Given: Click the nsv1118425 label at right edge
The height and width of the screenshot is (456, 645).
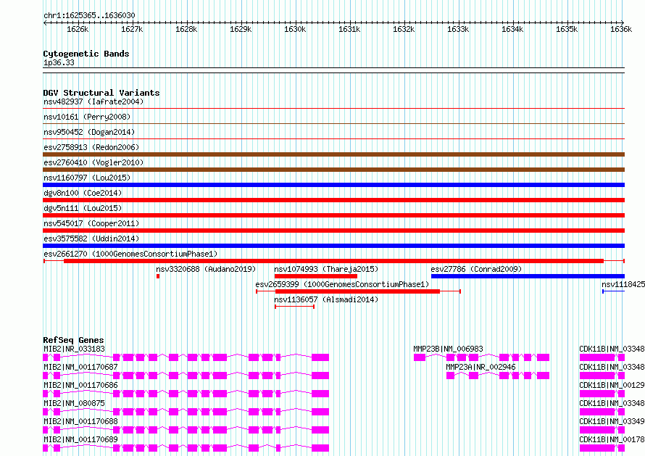Looking at the screenshot, I should (x=623, y=284).
